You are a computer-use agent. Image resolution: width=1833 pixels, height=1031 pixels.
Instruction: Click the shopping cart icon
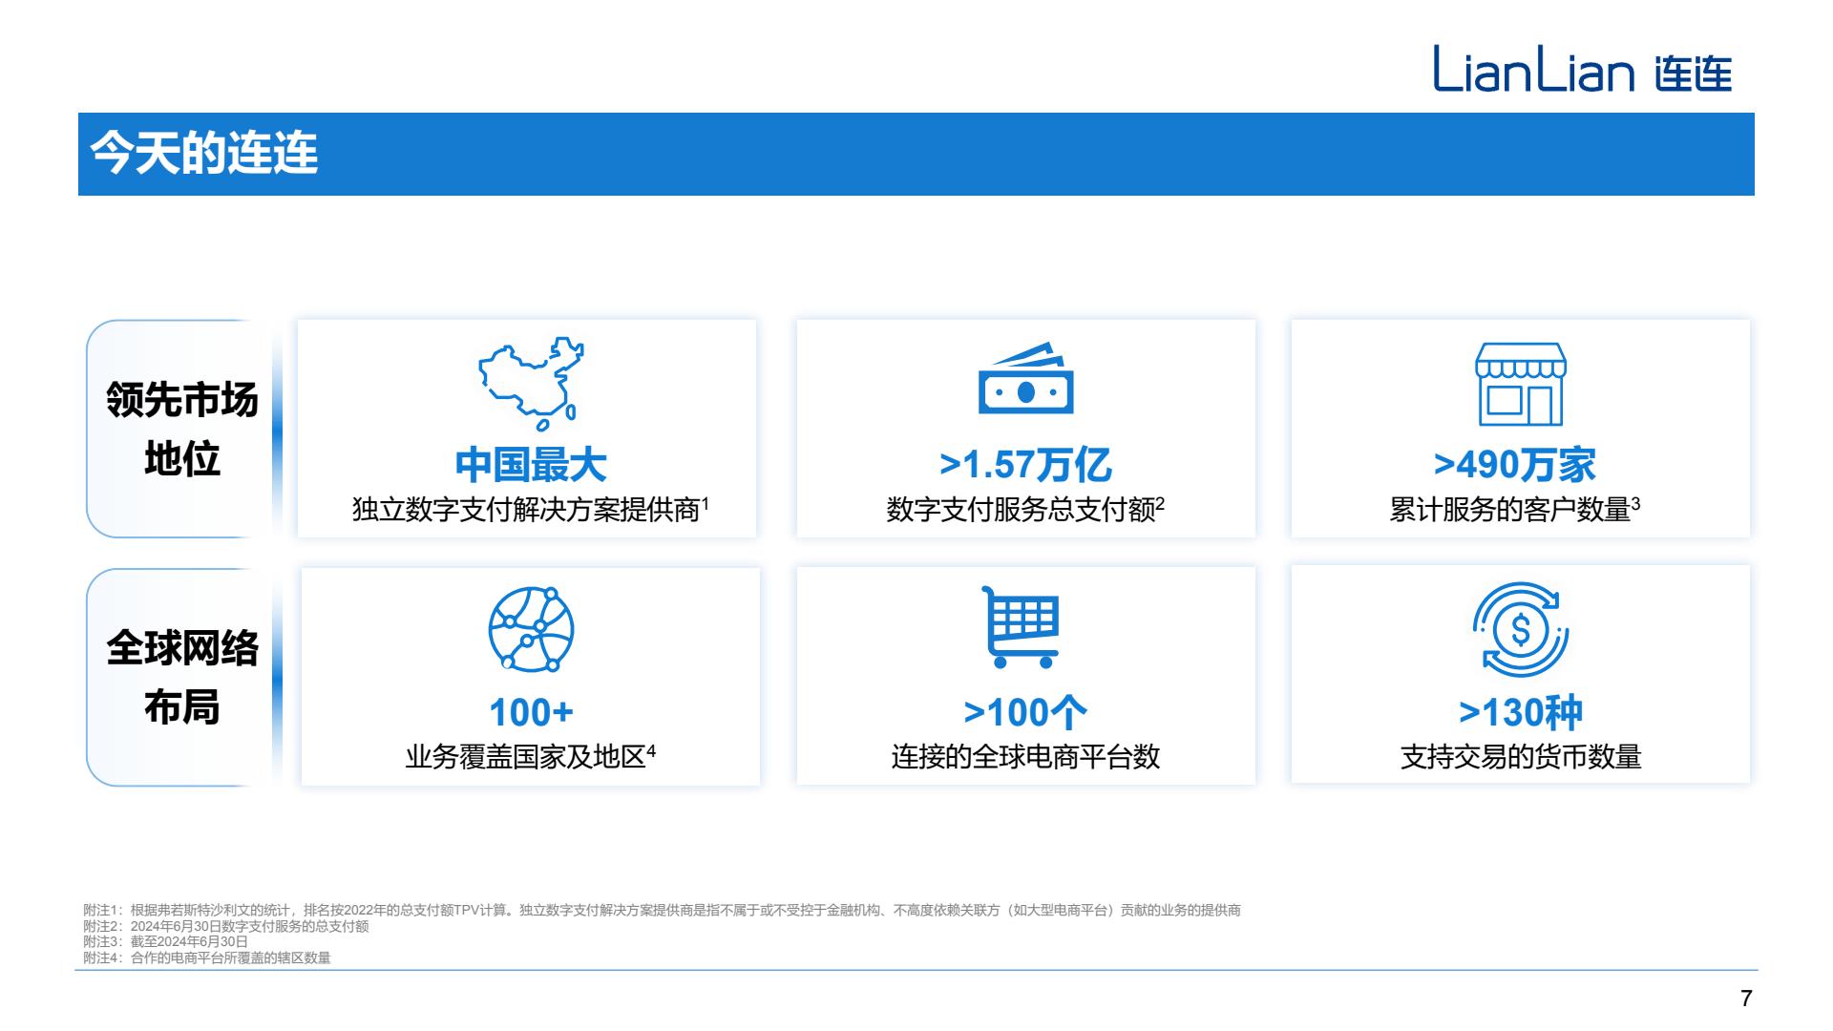click(x=1022, y=626)
